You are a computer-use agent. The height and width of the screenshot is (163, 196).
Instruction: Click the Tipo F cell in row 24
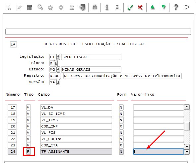pos(29,152)
